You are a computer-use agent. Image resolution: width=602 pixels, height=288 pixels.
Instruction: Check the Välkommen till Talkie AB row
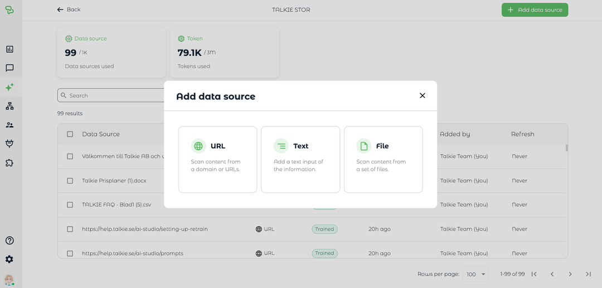pyautogui.click(x=70, y=156)
